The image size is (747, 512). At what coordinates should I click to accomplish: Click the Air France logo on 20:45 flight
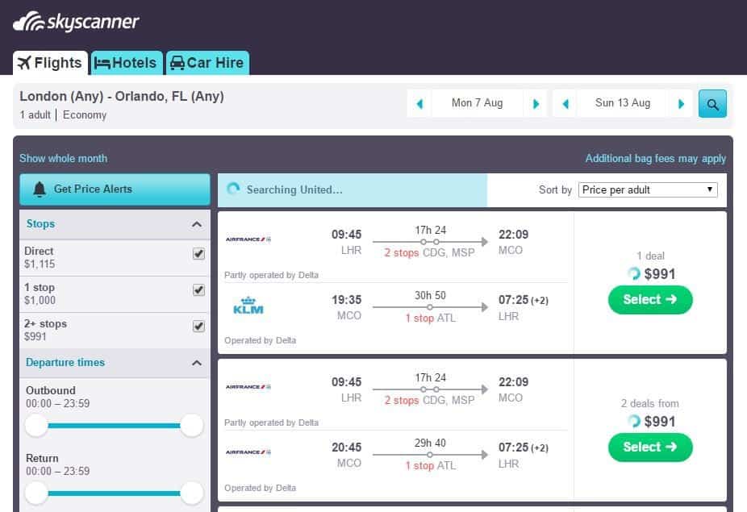(x=248, y=452)
